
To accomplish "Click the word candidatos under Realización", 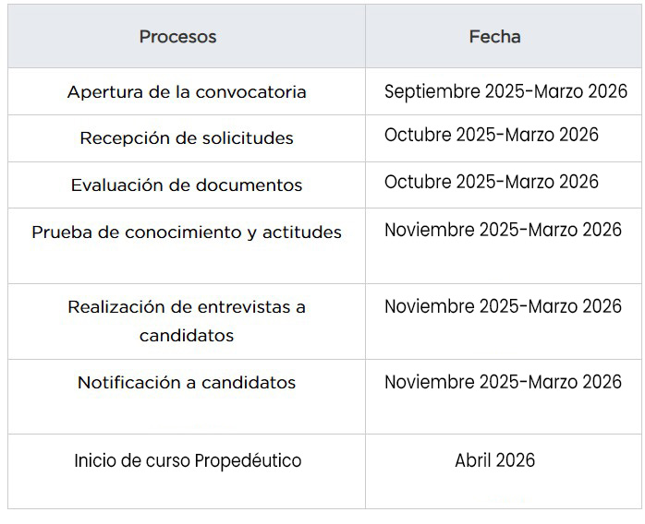I will tap(187, 336).
